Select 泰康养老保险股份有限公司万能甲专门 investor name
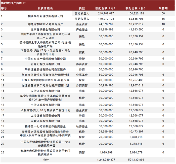This screenshot has height=164, width=176. point(45,152)
